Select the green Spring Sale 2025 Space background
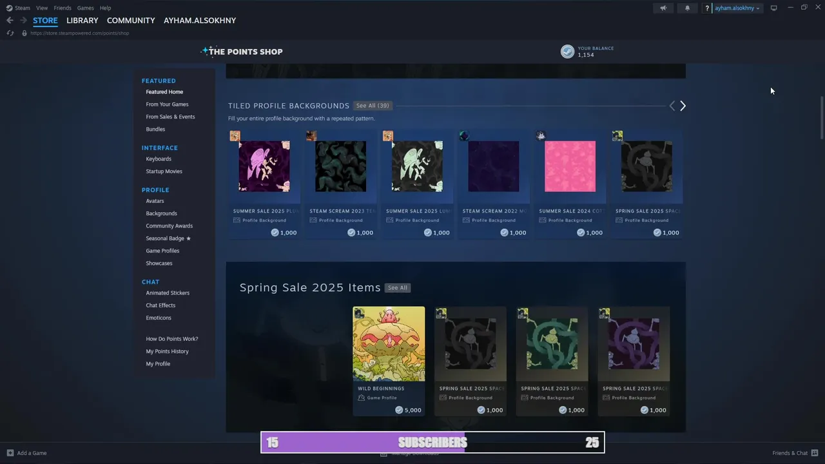Image resolution: width=825 pixels, height=464 pixels. tap(552, 343)
